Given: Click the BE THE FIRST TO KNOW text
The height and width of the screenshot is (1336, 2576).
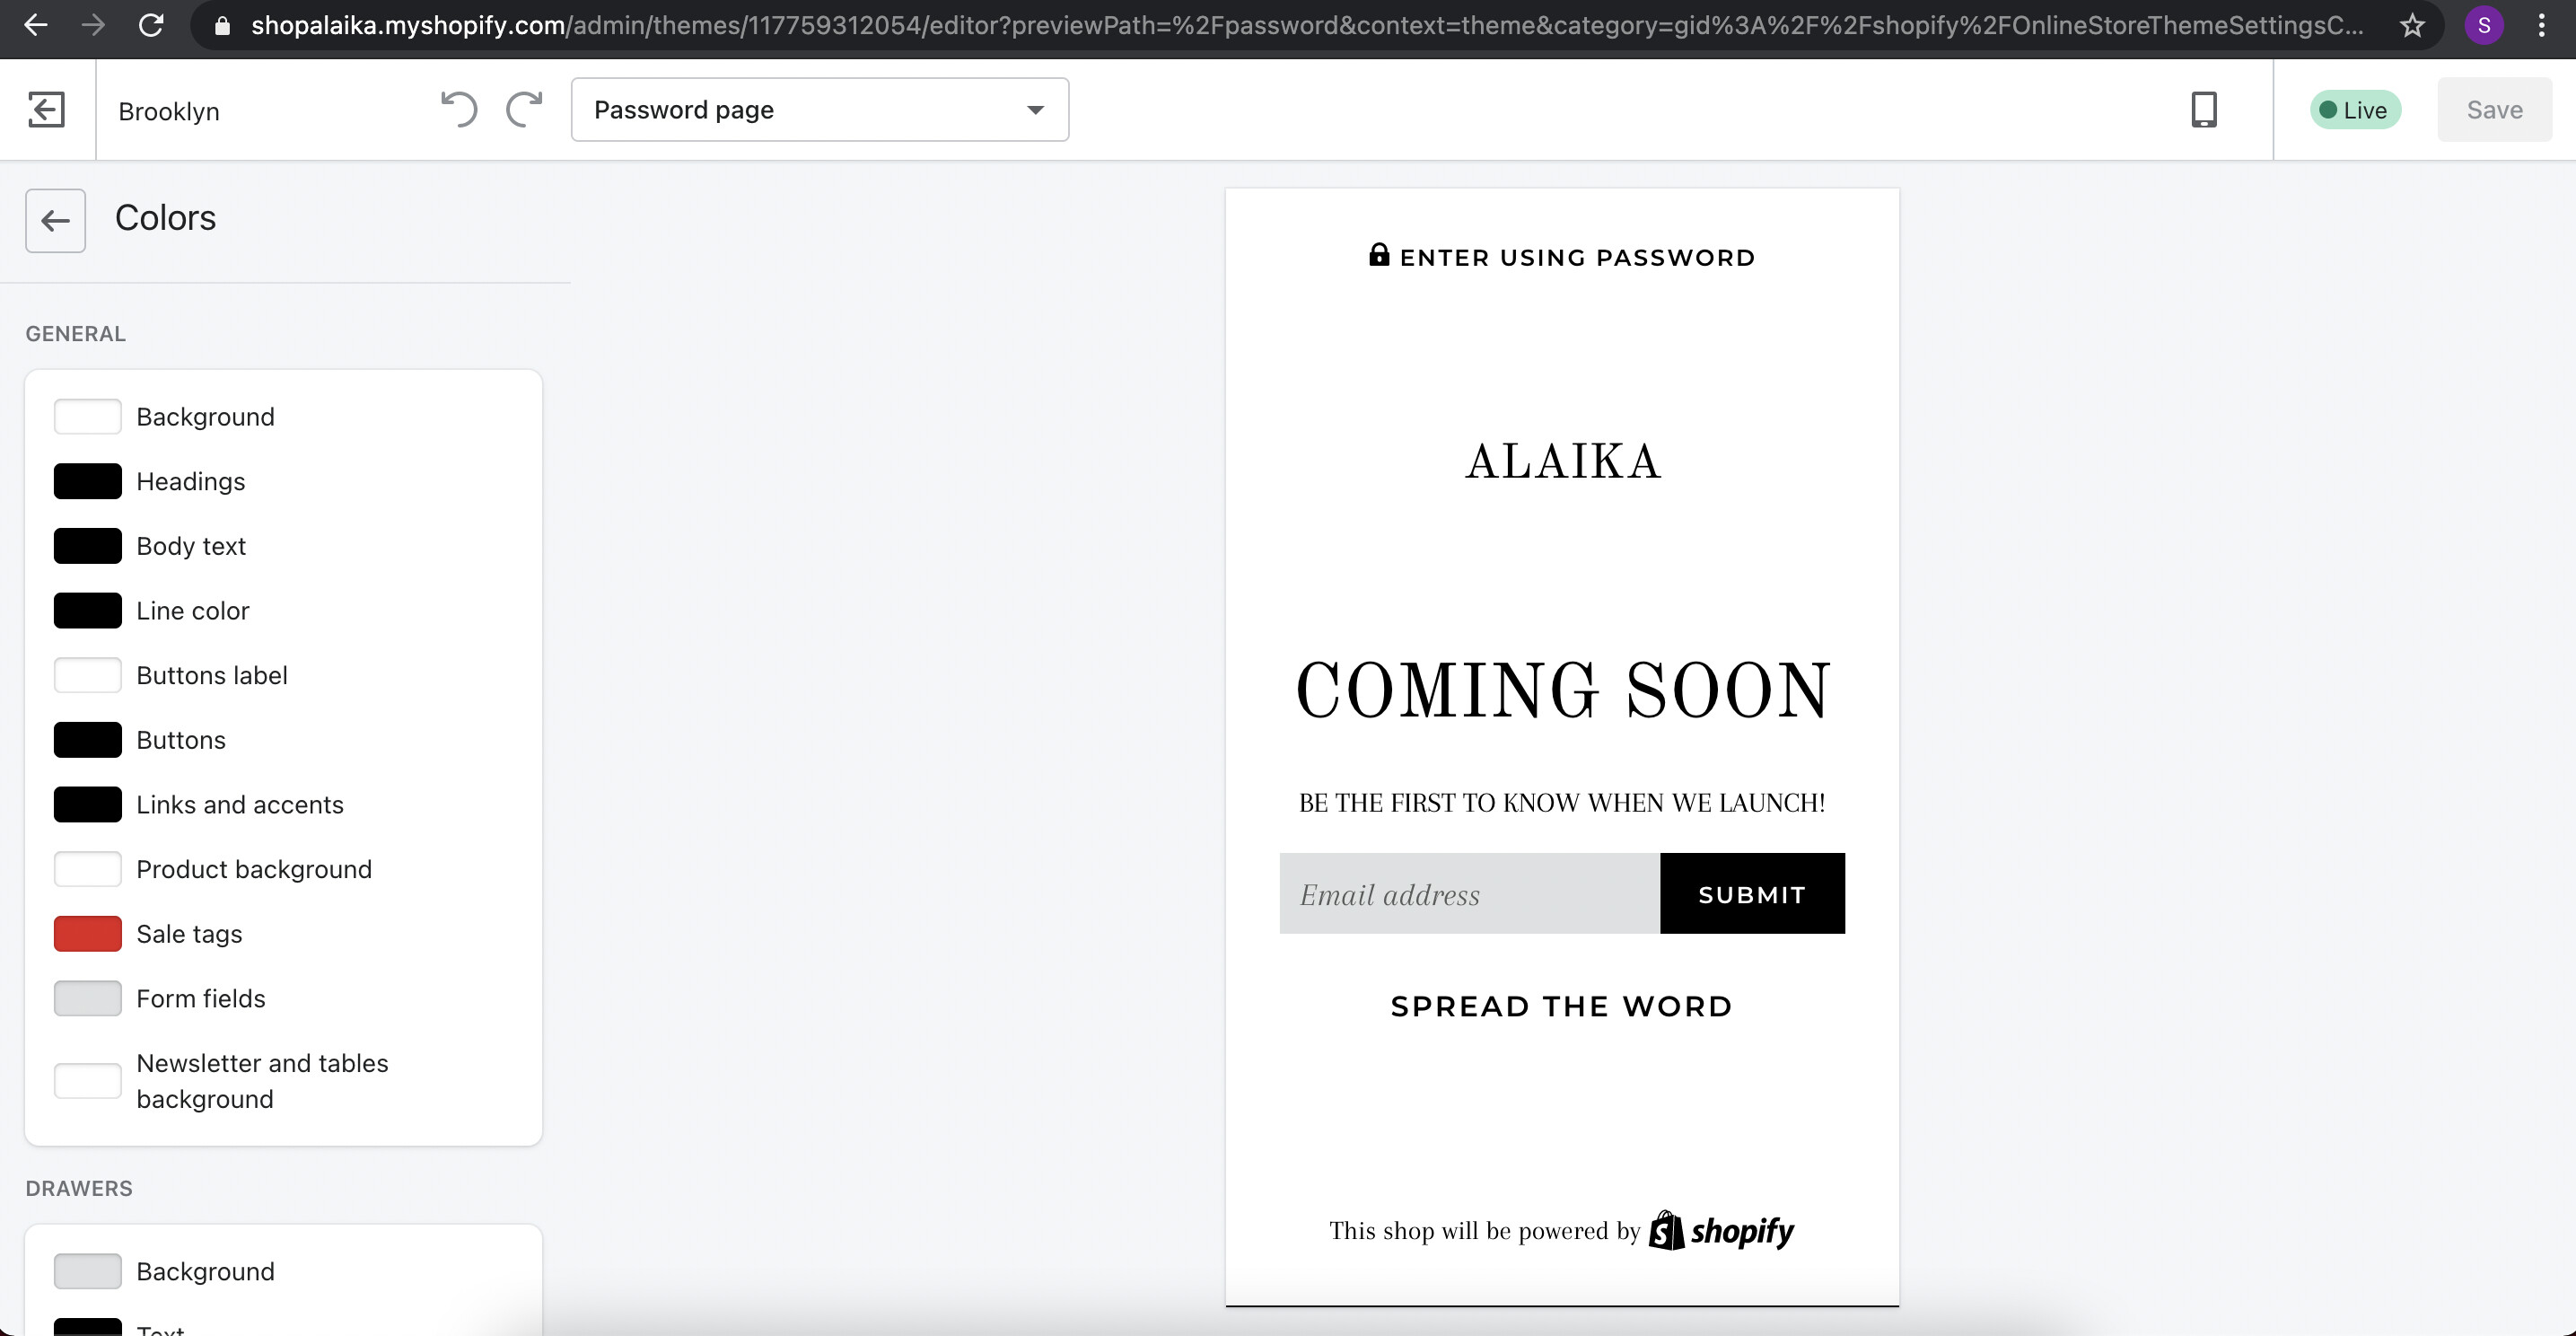Looking at the screenshot, I should tap(1562, 803).
